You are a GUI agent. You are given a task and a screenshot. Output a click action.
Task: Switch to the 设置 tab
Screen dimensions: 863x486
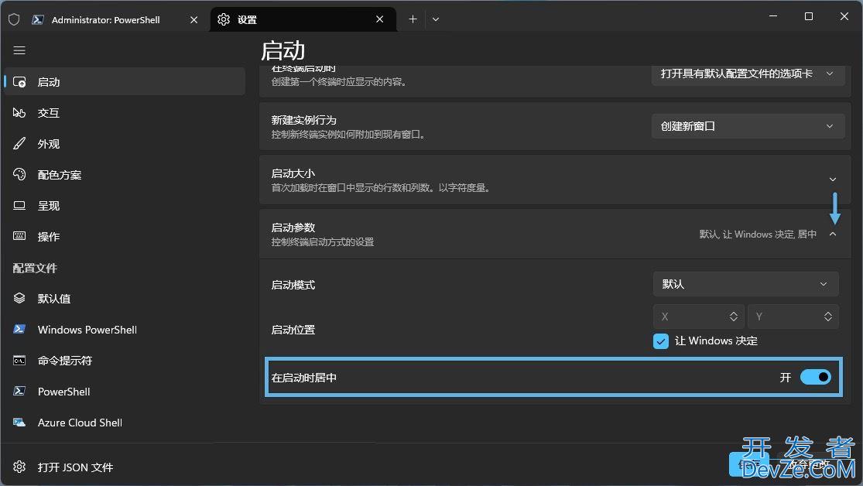pos(303,19)
